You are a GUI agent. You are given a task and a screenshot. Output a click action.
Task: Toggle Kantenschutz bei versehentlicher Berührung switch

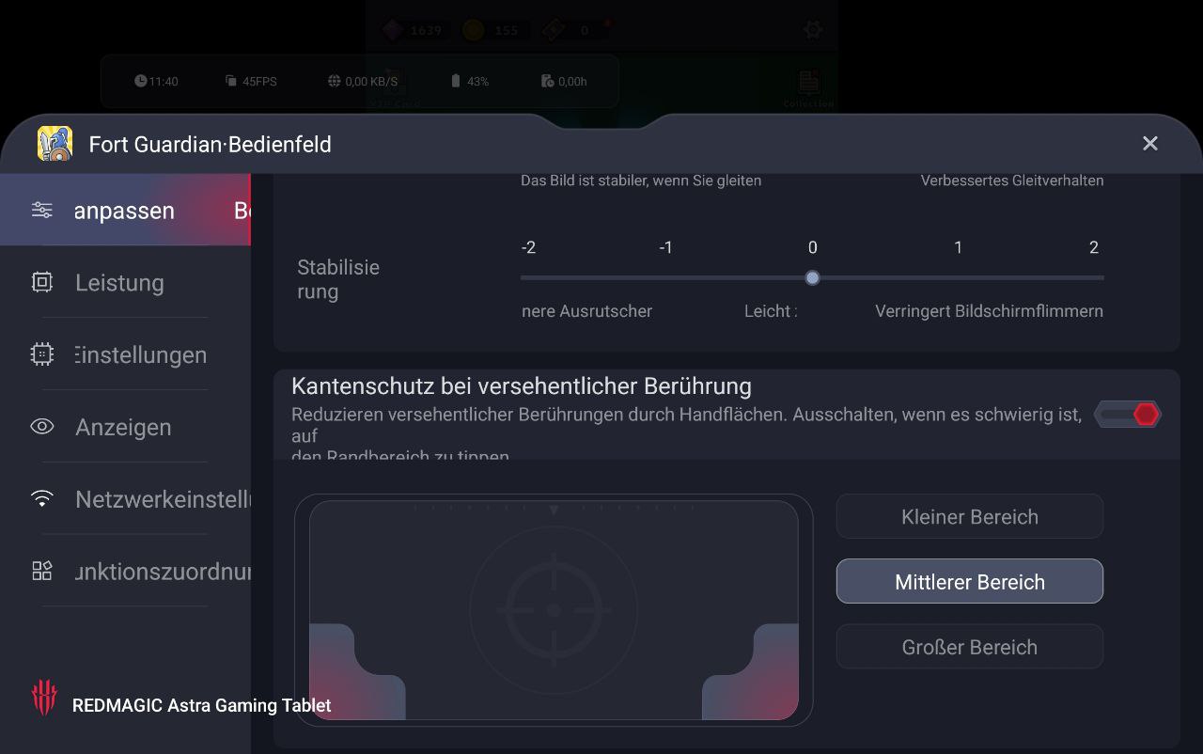pyautogui.click(x=1128, y=415)
